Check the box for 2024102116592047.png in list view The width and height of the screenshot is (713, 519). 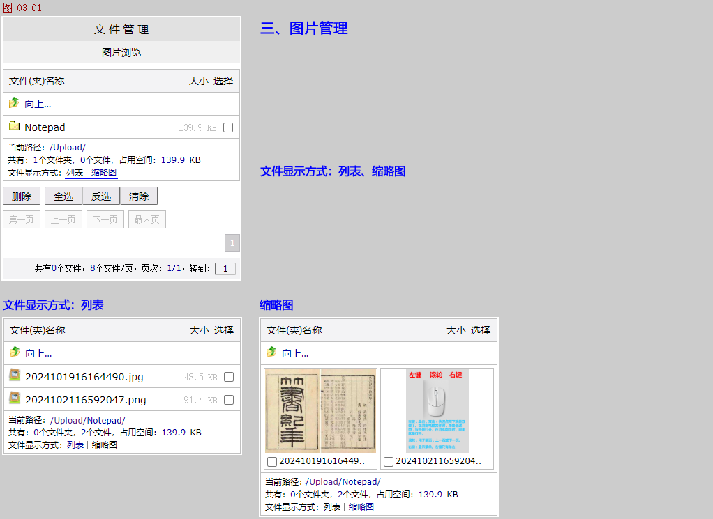coord(229,400)
